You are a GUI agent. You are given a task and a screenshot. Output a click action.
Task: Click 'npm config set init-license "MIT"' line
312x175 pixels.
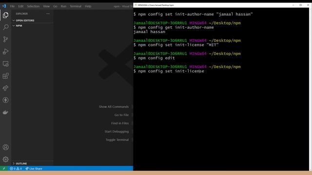[176, 45]
